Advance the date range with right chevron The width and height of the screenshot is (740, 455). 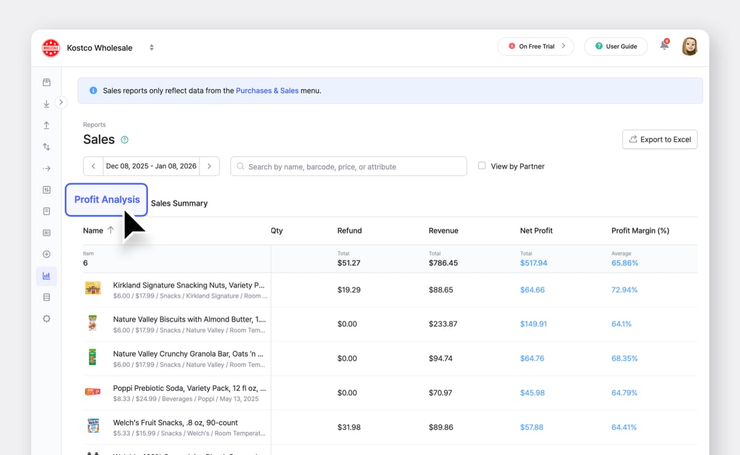click(210, 166)
